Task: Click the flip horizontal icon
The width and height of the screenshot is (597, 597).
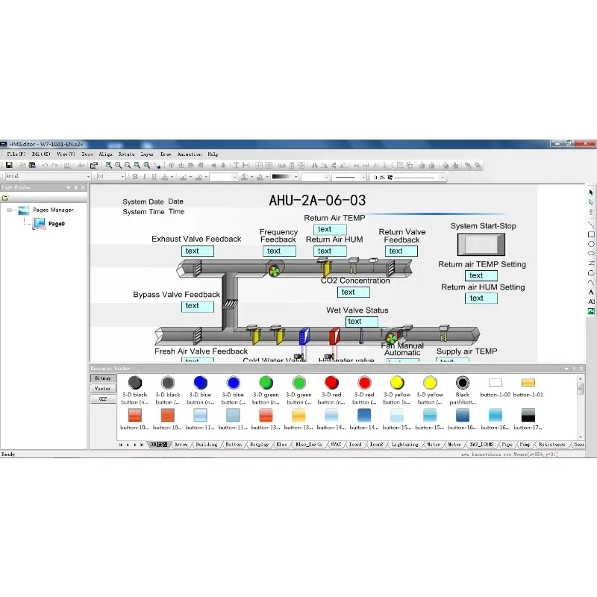Action: click(x=314, y=165)
